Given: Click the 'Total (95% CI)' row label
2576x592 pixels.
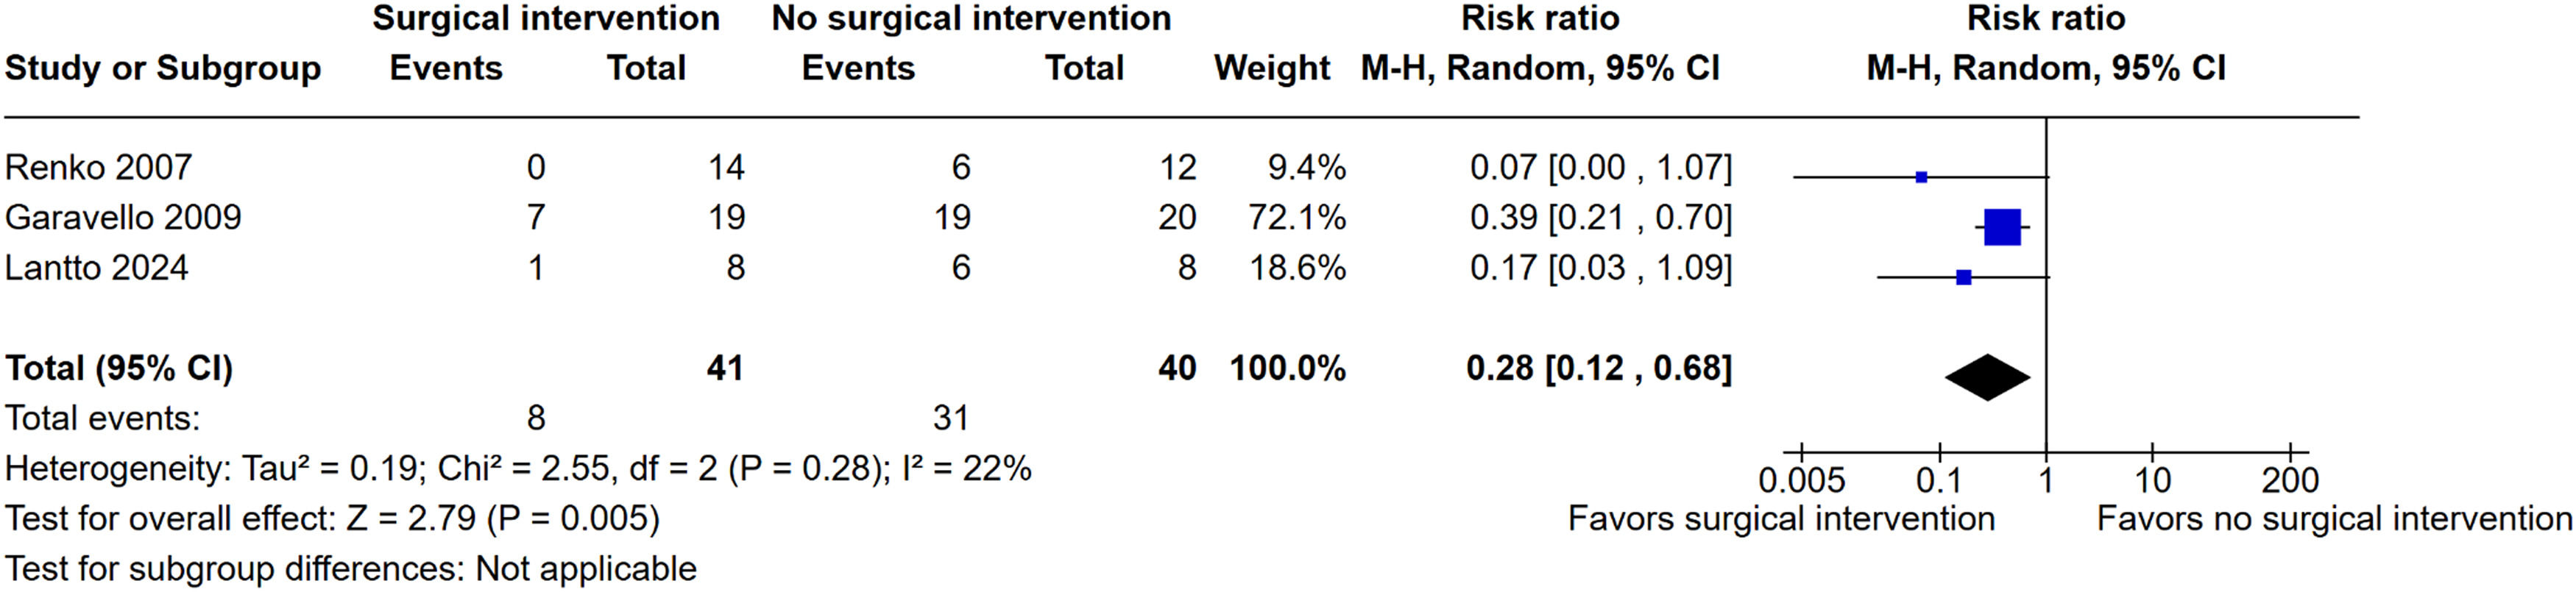Looking at the screenshot, I should coord(118,368).
